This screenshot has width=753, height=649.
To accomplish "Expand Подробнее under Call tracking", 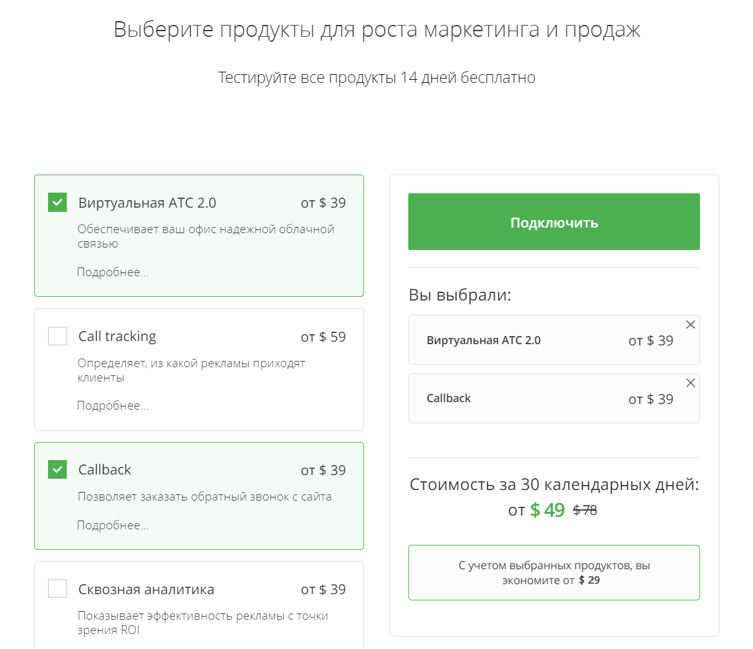I will 112,405.
